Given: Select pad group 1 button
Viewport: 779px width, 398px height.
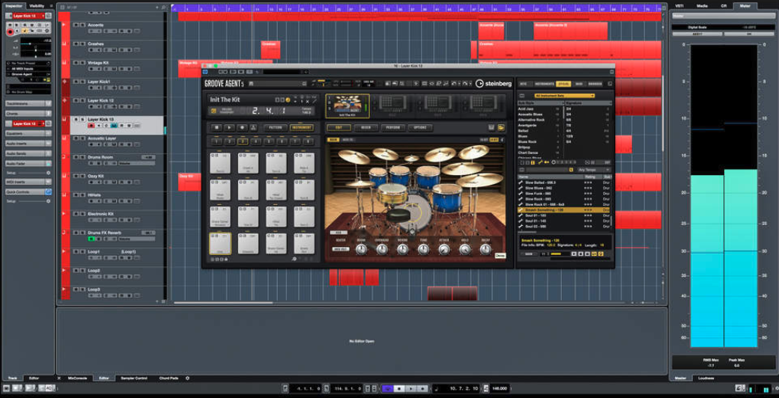Looking at the screenshot, I should (216, 141).
